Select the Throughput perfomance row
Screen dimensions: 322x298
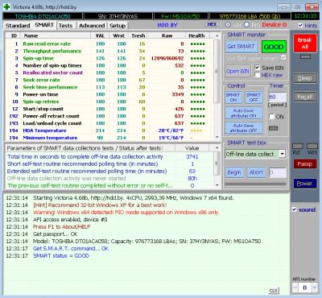(x=109, y=51)
